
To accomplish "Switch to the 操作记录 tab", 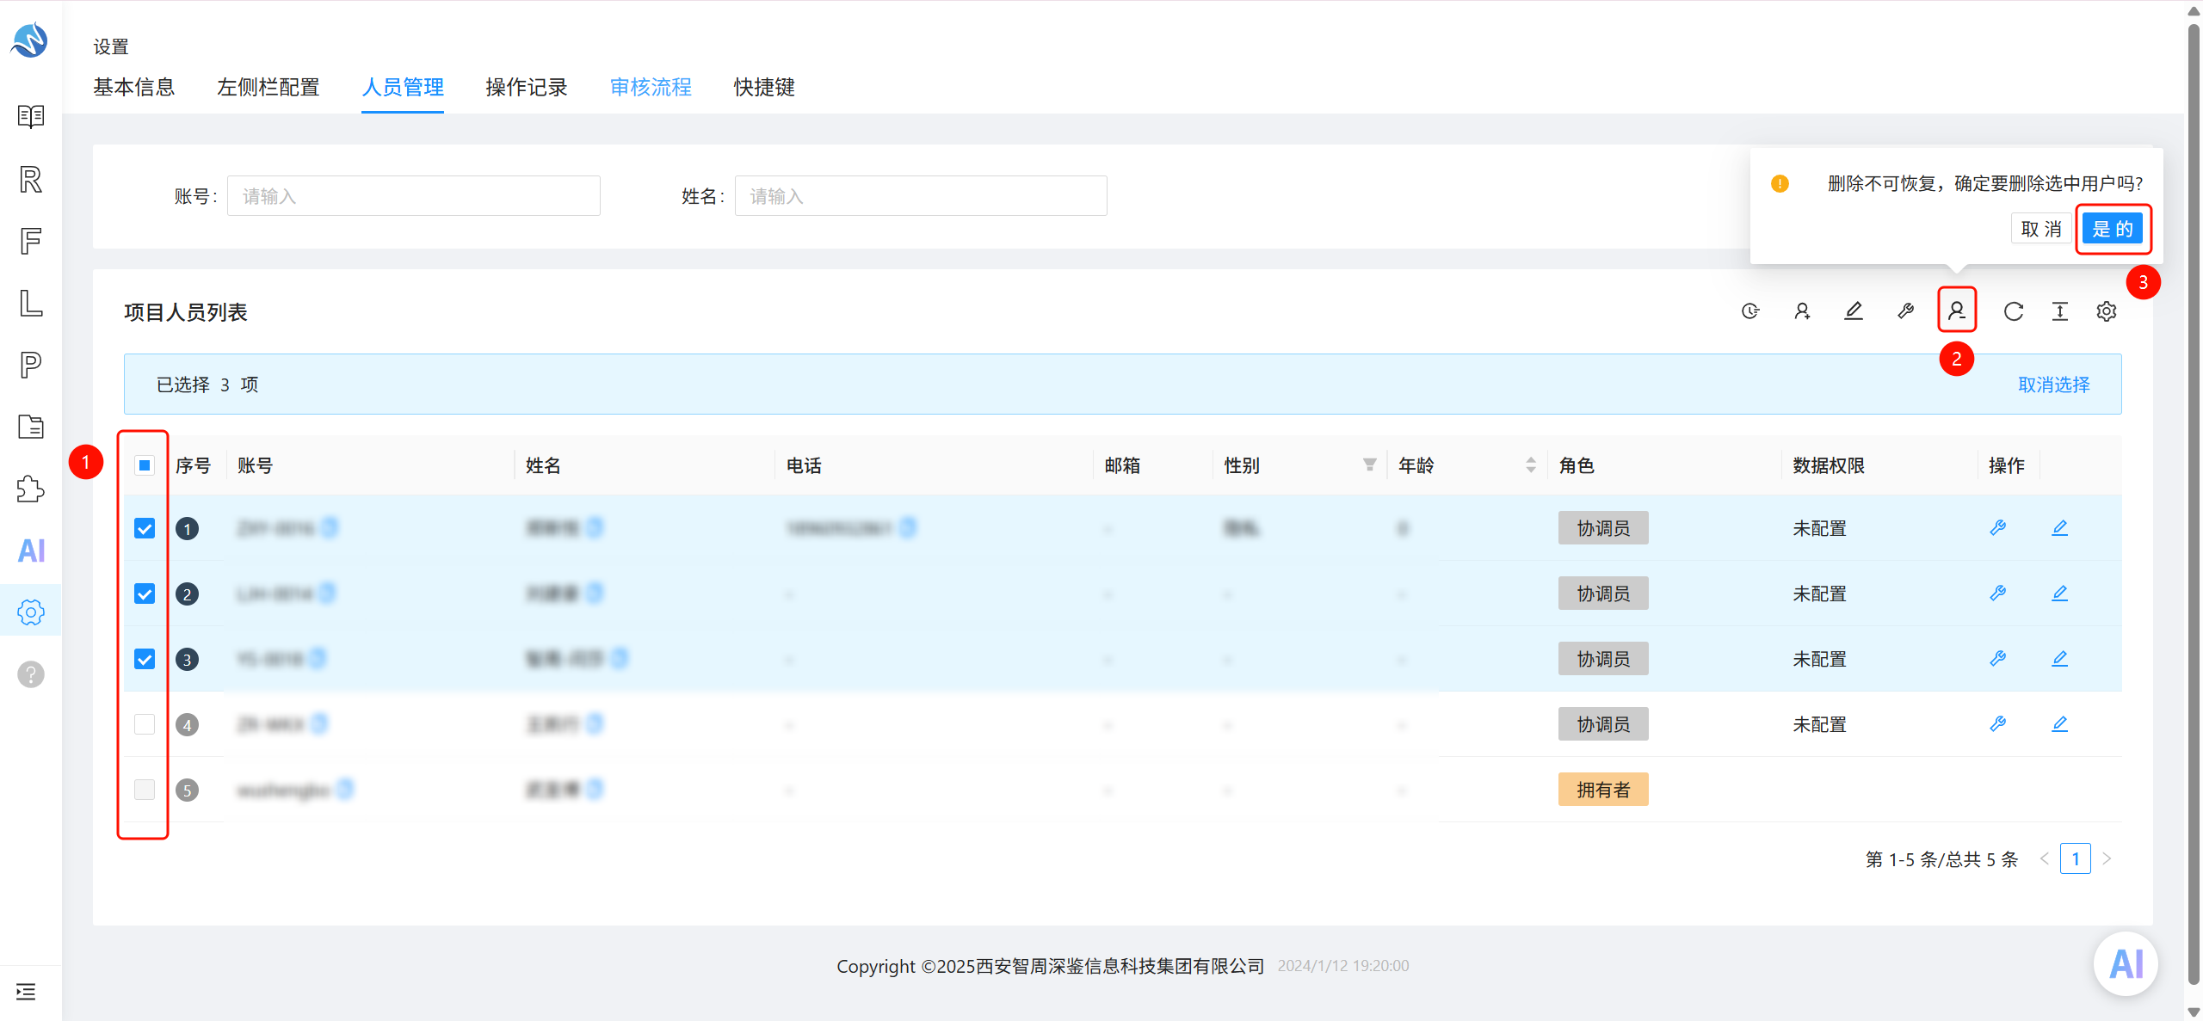I will click(527, 87).
